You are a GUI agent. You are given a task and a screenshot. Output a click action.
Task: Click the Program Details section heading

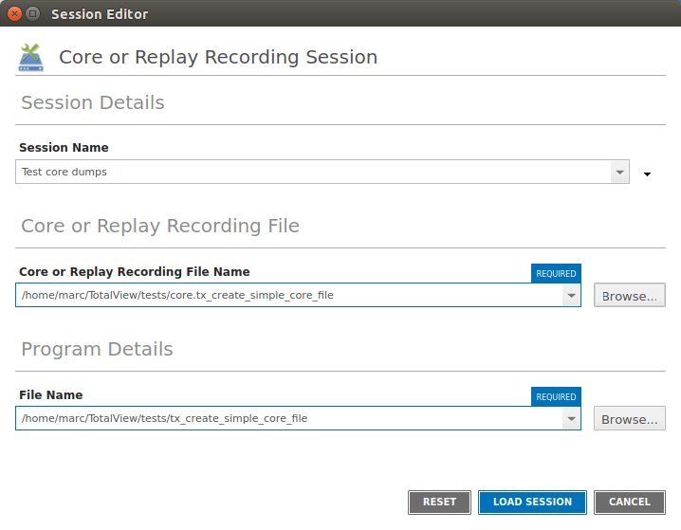(97, 349)
